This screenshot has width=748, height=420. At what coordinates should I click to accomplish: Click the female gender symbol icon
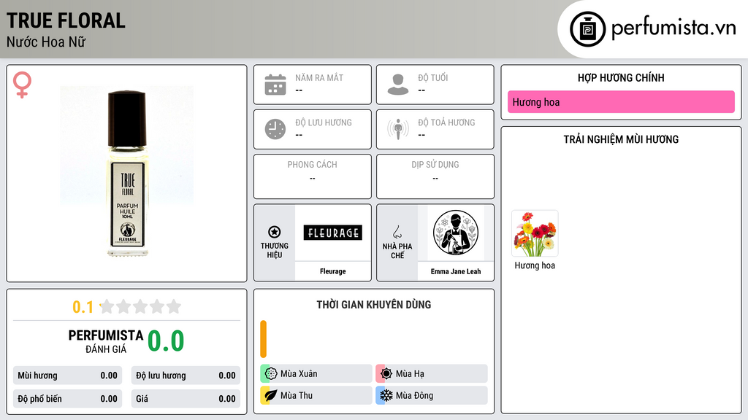click(22, 85)
